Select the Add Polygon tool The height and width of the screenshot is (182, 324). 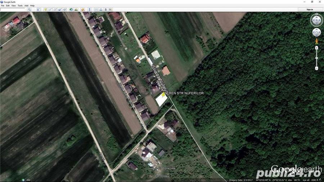tap(50, 9)
